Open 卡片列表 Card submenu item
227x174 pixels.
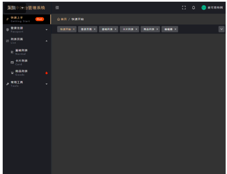tap(27, 63)
